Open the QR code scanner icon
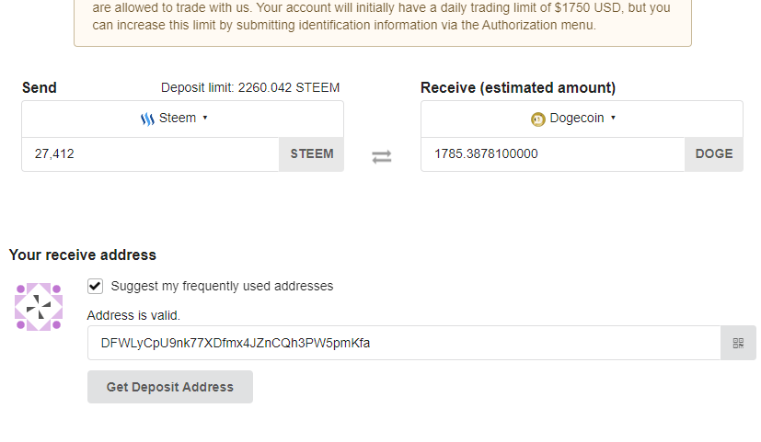 (x=738, y=343)
